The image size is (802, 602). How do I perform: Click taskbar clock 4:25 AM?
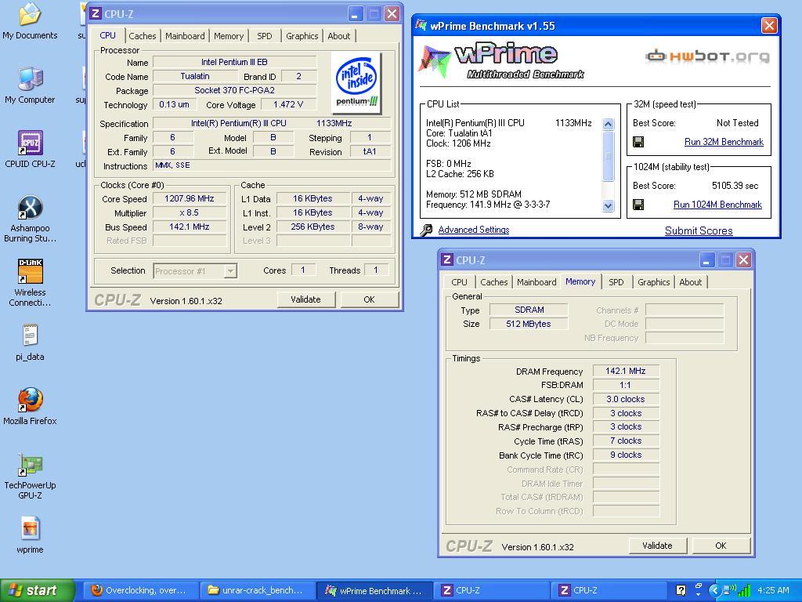[773, 590]
